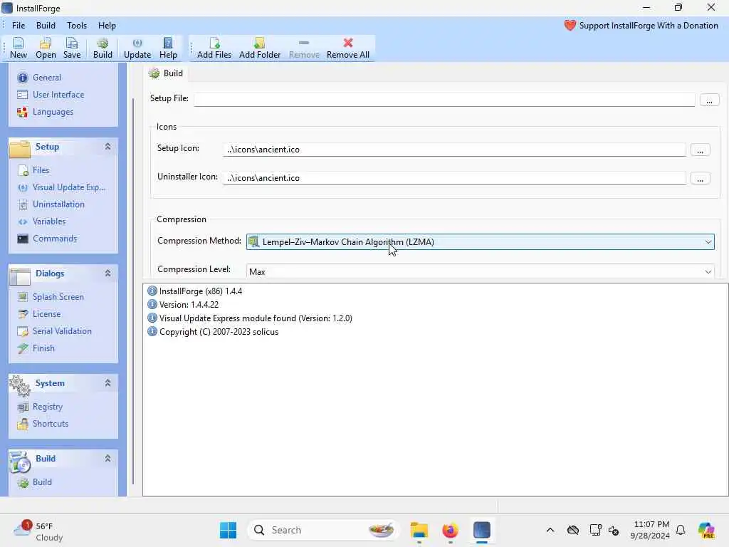
Task: Open the Shortcuts page
Action: click(x=51, y=424)
